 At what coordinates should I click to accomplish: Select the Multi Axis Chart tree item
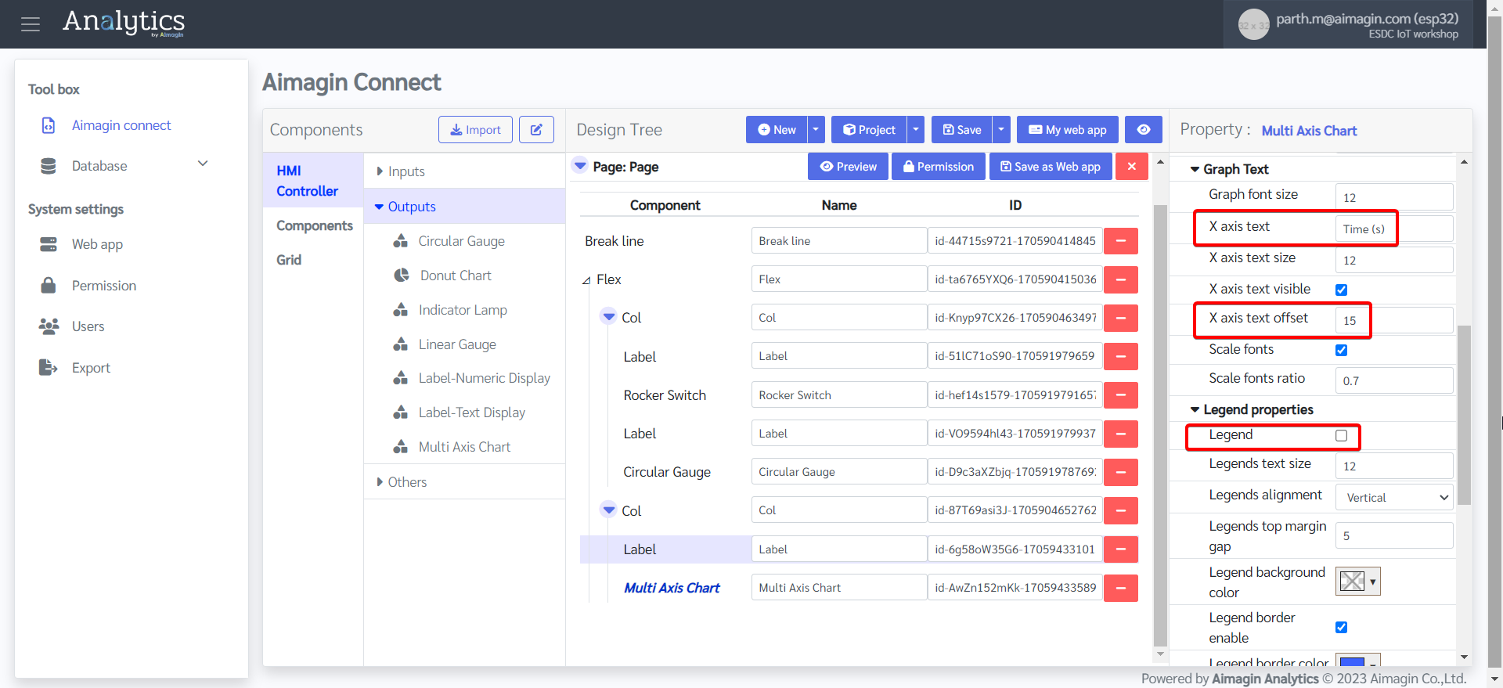(672, 588)
